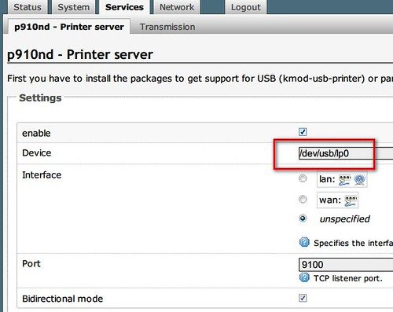Open the System tab
Image resolution: width=393 pixels, height=312 pixels.
point(74,7)
